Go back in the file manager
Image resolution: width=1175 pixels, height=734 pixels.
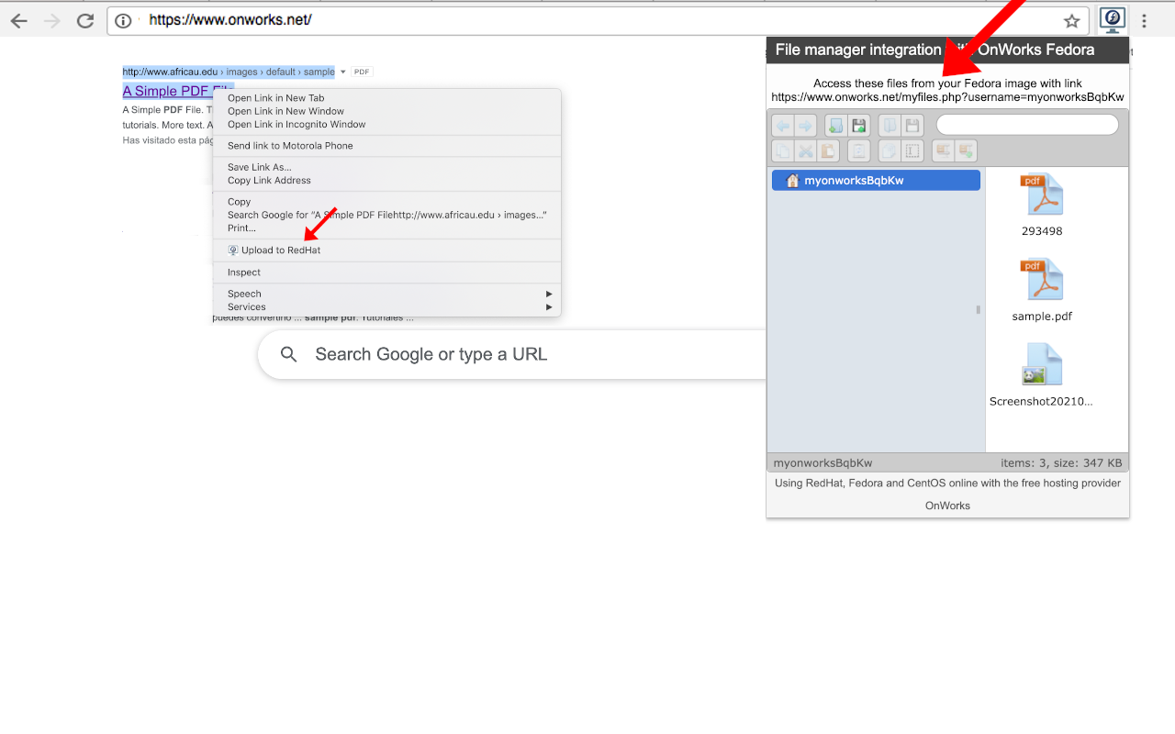[x=783, y=126]
